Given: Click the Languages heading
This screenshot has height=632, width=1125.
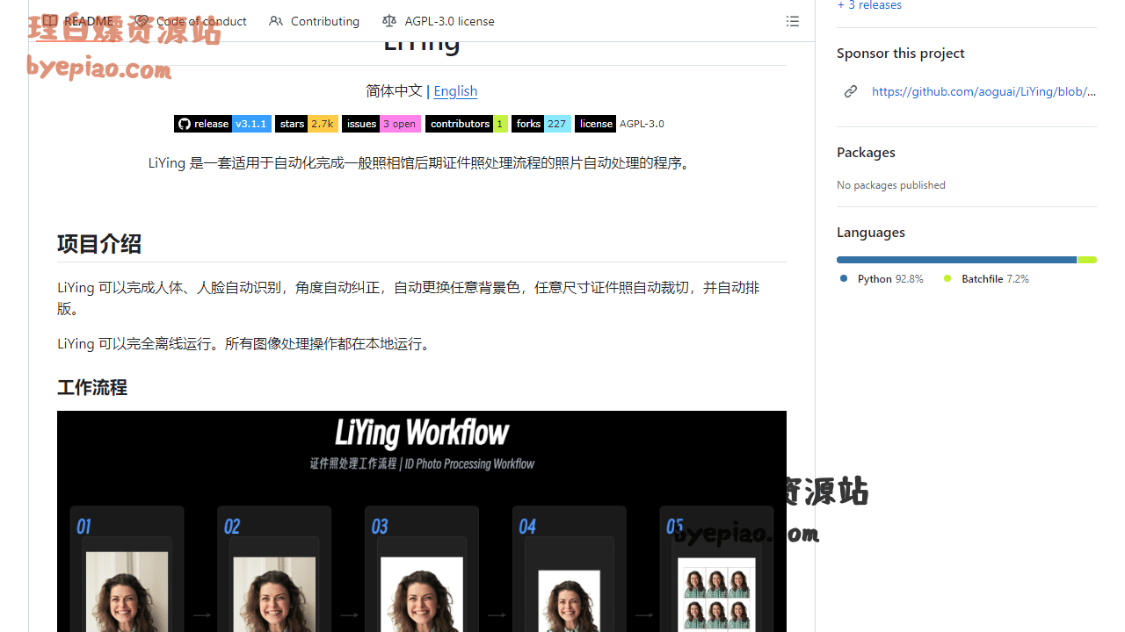Looking at the screenshot, I should tap(871, 232).
